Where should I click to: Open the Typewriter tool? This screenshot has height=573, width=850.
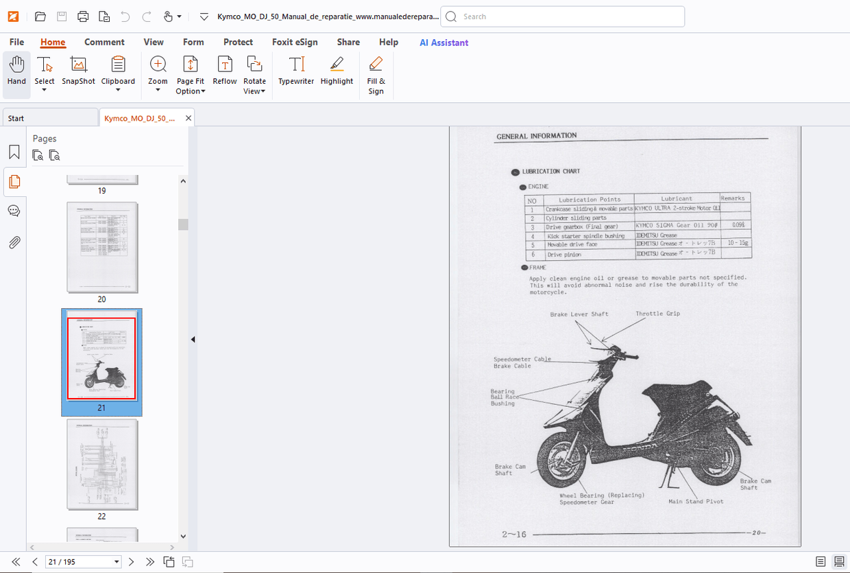click(x=295, y=71)
